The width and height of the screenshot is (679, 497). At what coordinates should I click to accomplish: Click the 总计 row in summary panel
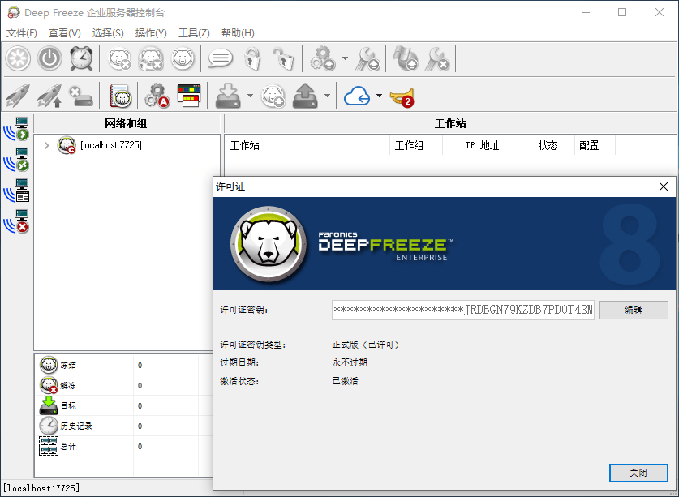coord(124,447)
